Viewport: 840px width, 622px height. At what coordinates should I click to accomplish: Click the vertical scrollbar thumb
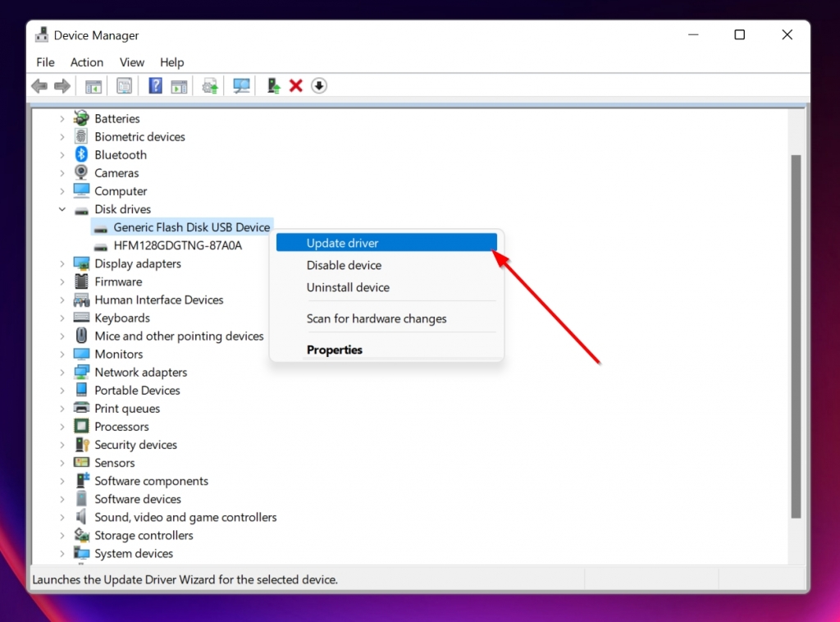(797, 328)
